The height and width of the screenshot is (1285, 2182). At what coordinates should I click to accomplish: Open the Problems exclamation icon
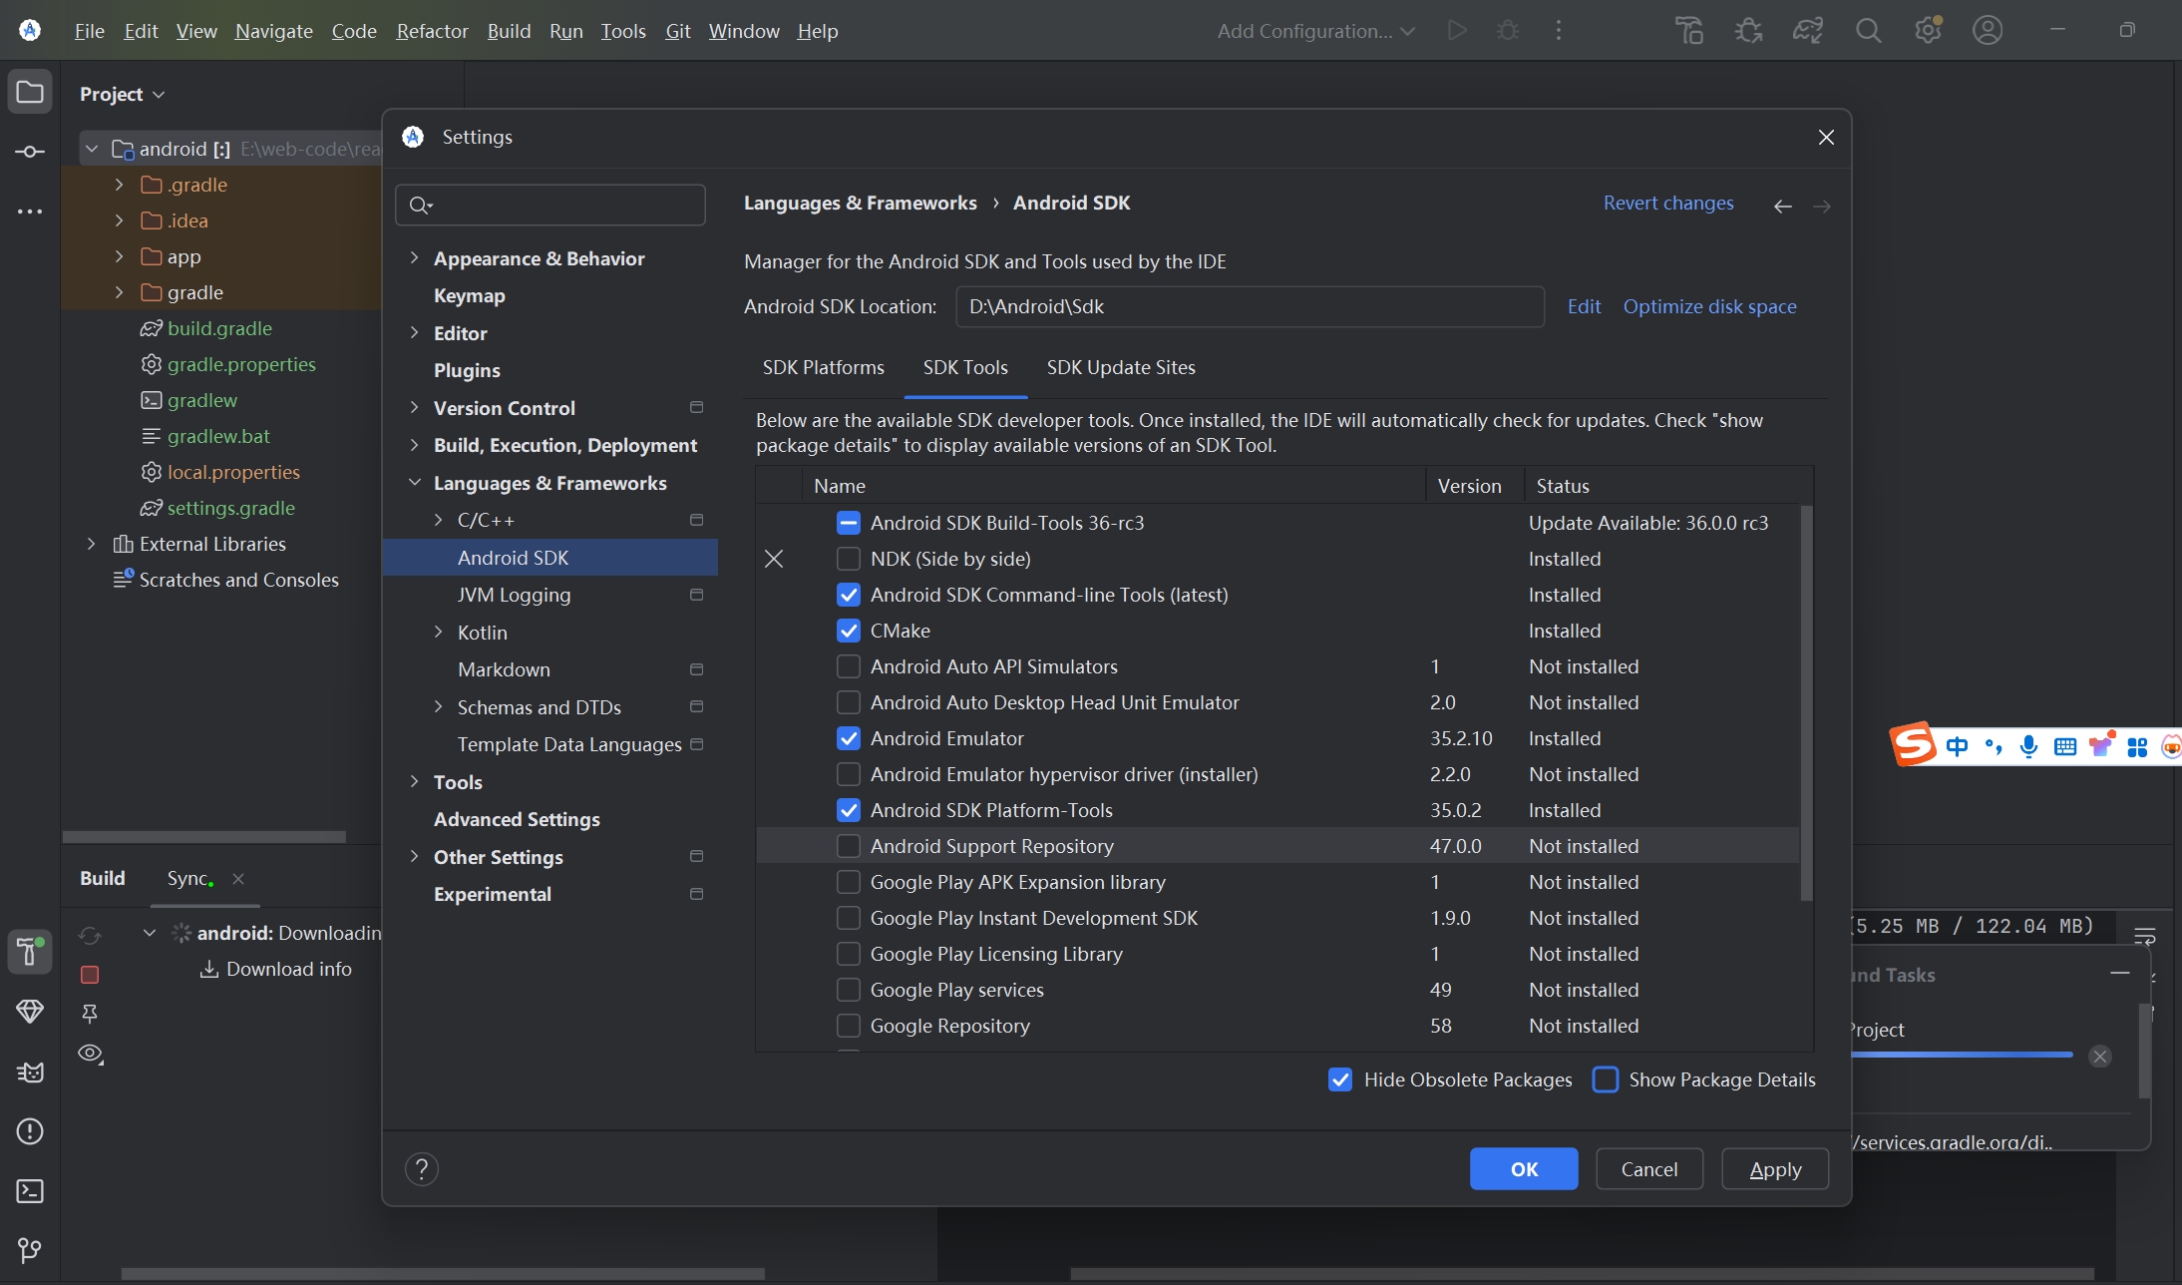(x=30, y=1131)
